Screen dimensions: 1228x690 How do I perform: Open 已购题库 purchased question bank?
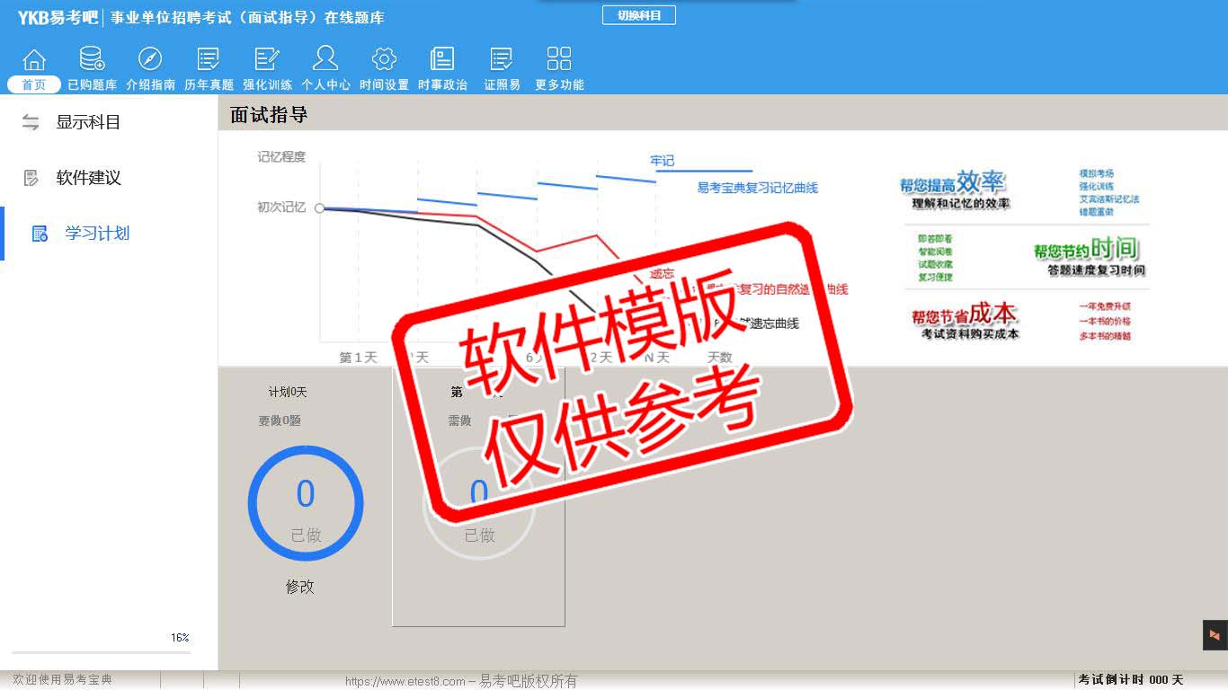point(92,60)
